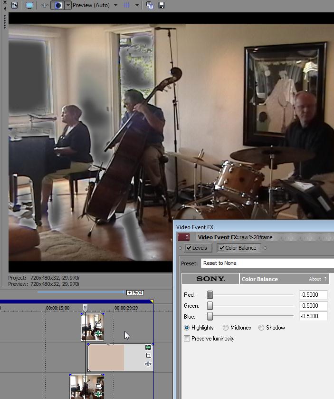Open plug-in help question mark
Screen dimensions: 334x399
(325, 279)
